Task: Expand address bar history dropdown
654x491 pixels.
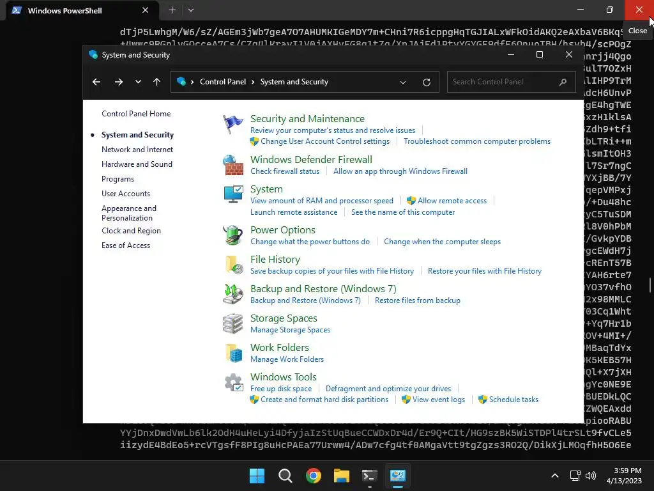Action: 403,82
